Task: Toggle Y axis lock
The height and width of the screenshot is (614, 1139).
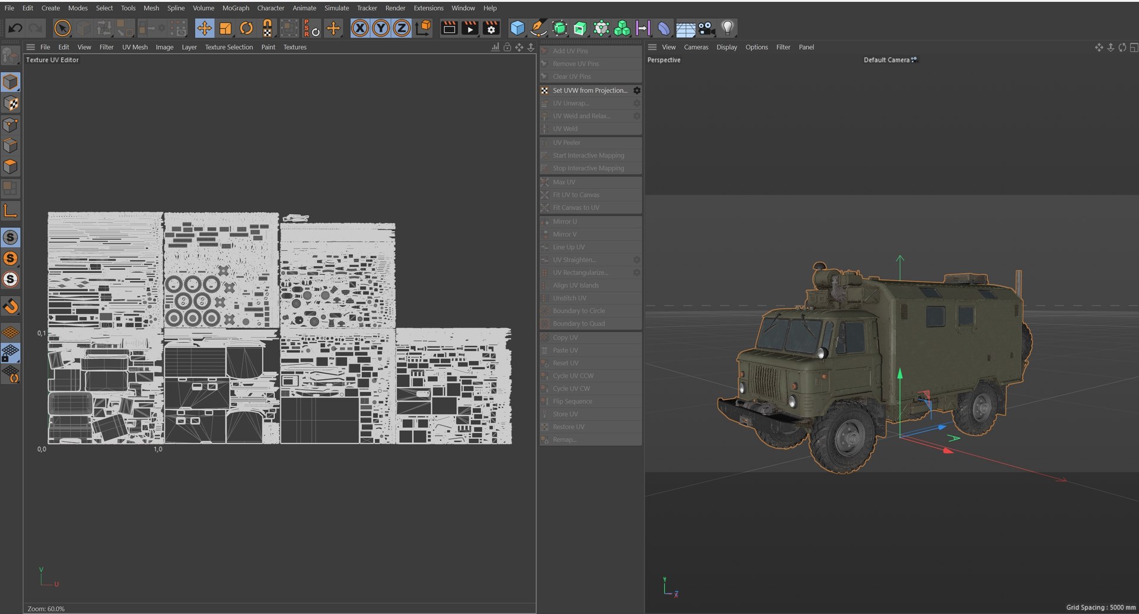Action: (x=381, y=28)
